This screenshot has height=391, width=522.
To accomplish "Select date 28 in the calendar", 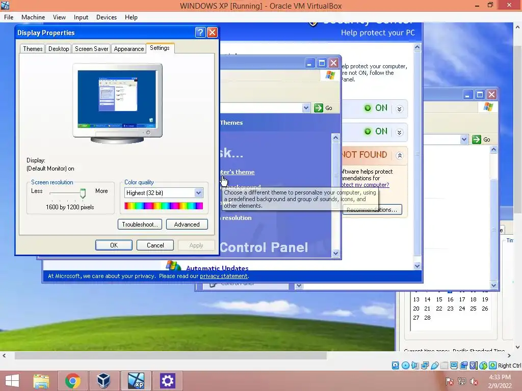I will pos(428,318).
